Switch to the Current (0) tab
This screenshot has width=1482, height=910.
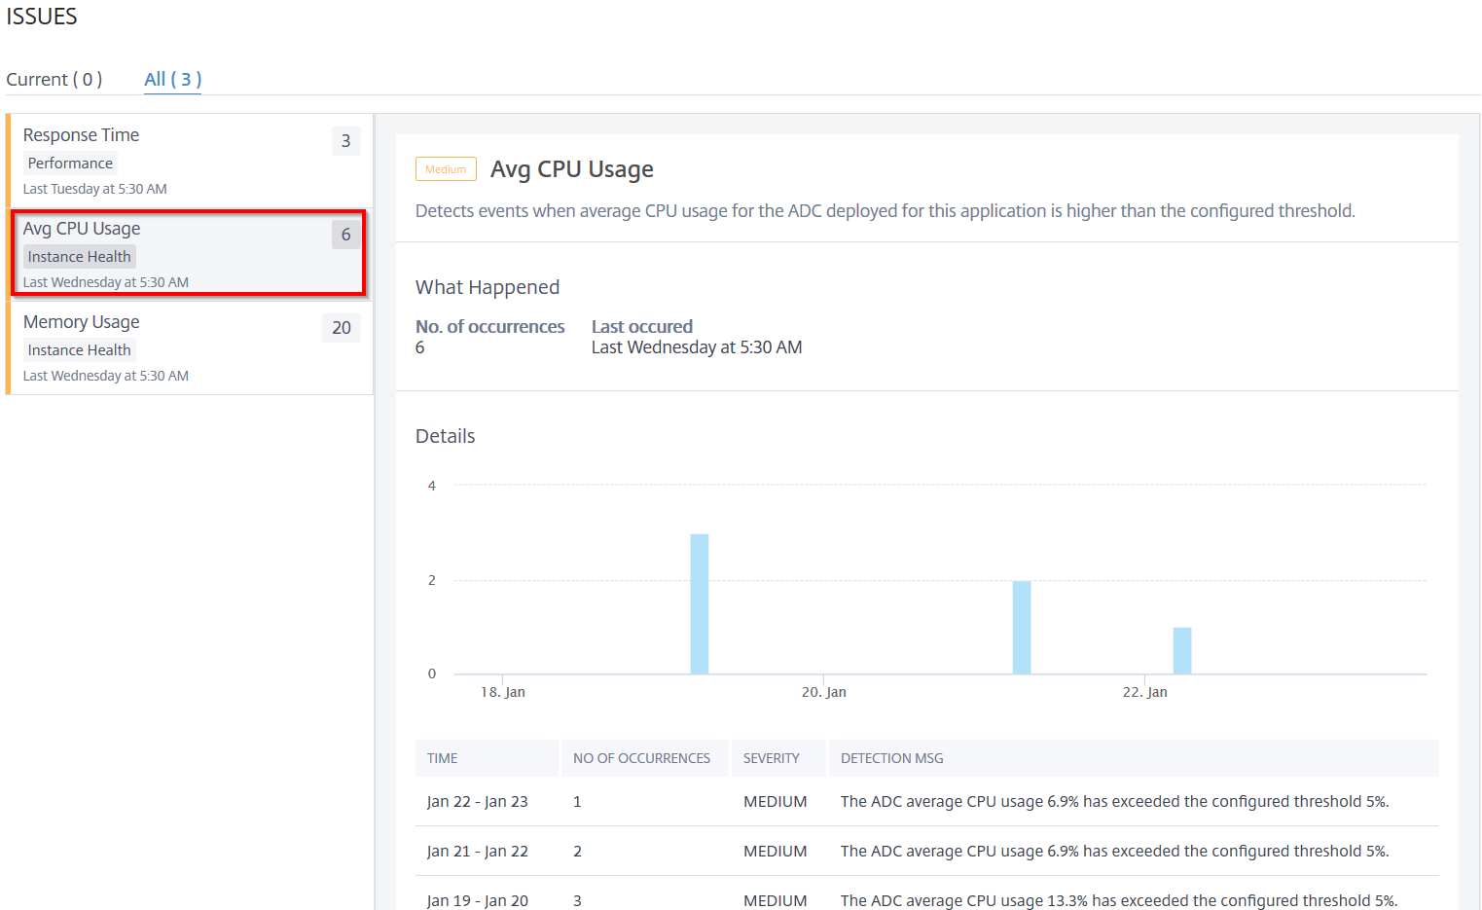[54, 80]
